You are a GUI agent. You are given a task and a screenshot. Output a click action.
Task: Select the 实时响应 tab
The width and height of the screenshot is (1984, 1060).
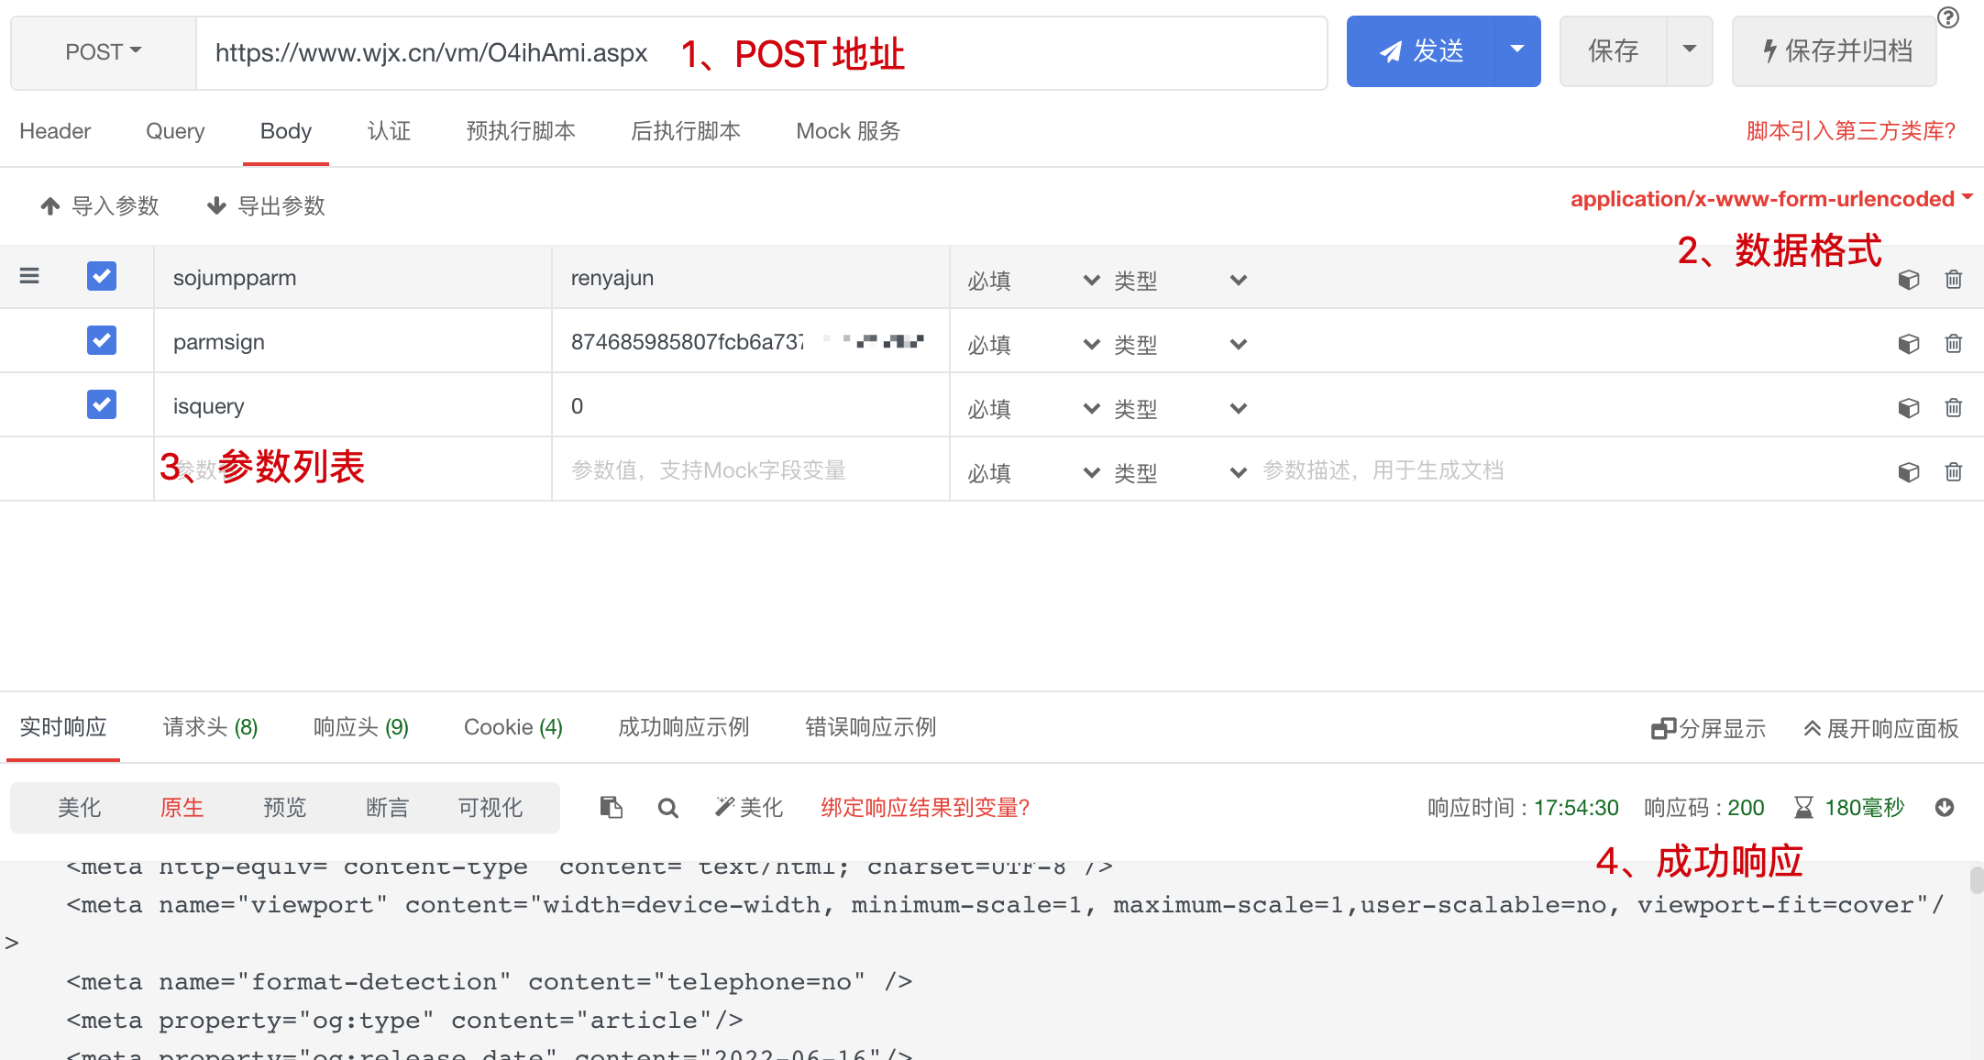tap(63, 727)
